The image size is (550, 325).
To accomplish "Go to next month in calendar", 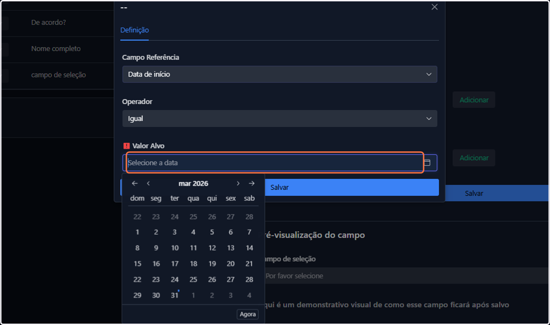I will tap(238, 183).
